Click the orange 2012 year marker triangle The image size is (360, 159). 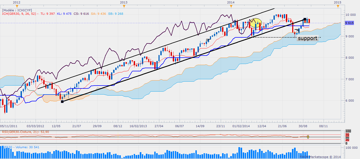(x=17, y=6)
